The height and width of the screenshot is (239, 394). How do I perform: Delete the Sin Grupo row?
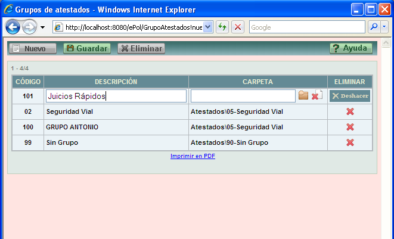(350, 143)
